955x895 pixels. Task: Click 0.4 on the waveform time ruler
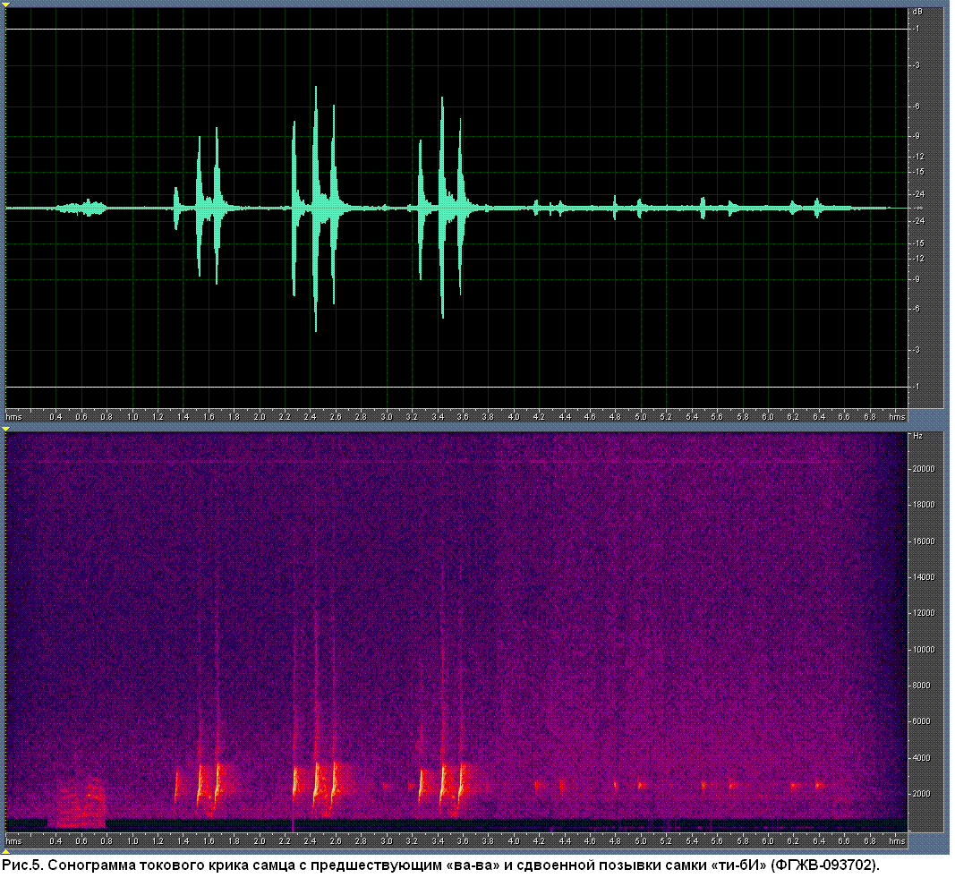click(56, 417)
